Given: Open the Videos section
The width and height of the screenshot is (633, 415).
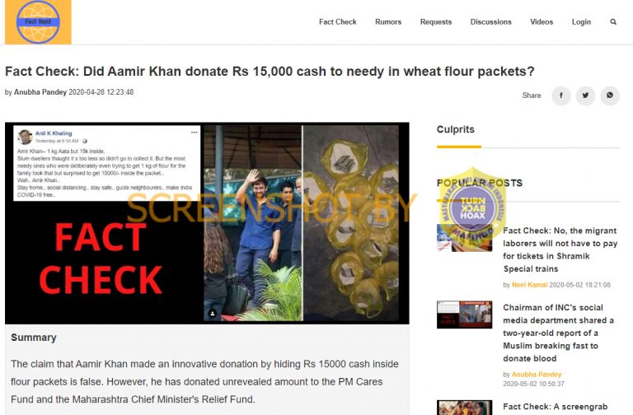Looking at the screenshot, I should (x=542, y=21).
